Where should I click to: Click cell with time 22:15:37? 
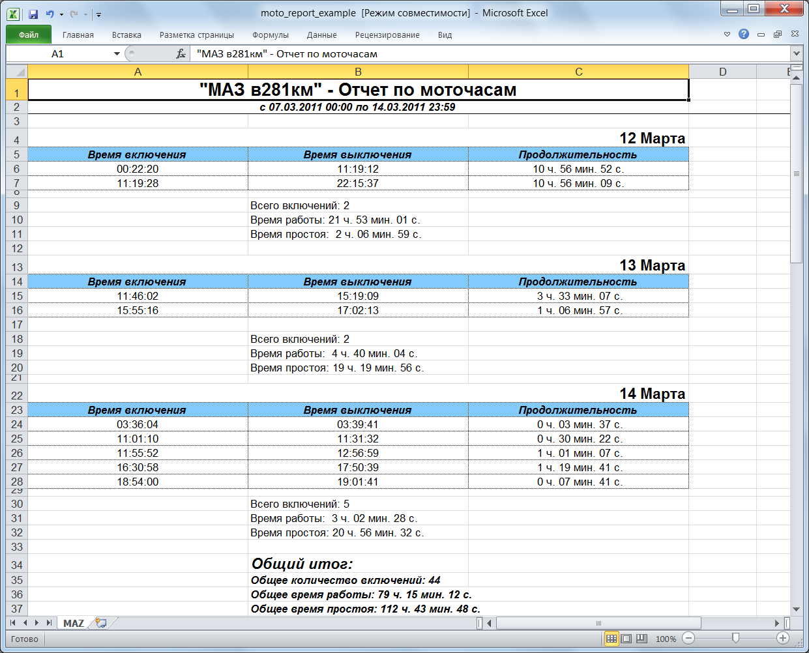(358, 183)
